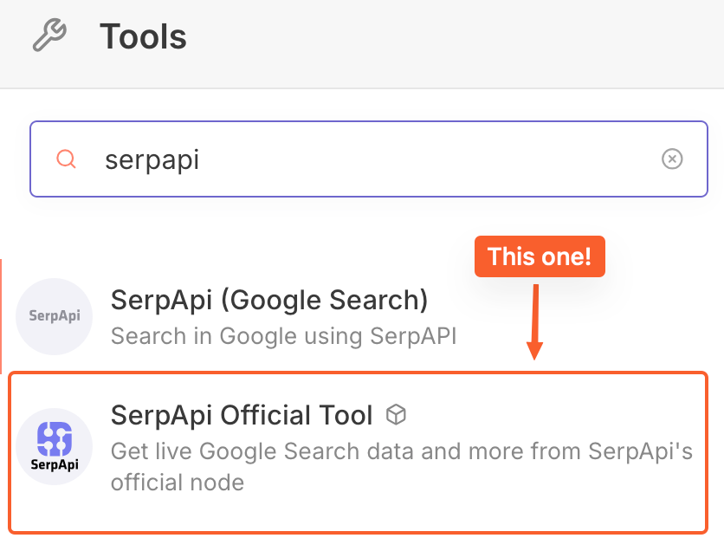Click the Tools panel heading text
Screen dimensions: 724x551
point(143,37)
